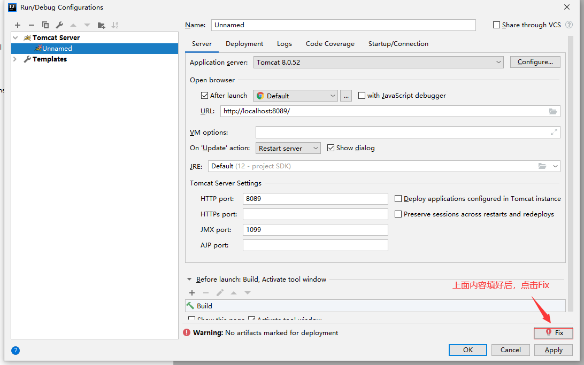The width and height of the screenshot is (584, 365).
Task: Remove before launch task minus icon
Action: click(206, 293)
